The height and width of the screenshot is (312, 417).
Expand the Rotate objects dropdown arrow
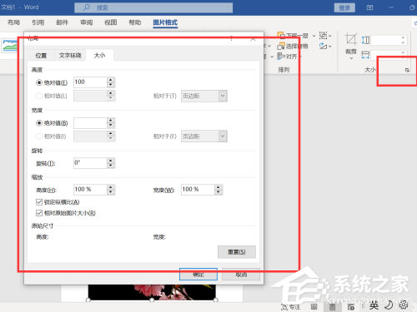coord(330,47)
